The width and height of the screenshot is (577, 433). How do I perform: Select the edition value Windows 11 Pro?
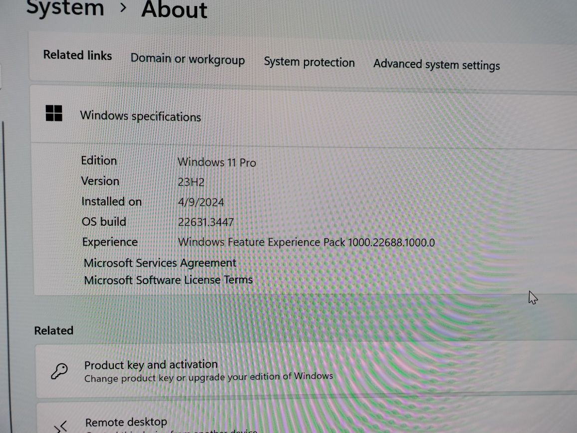point(217,162)
